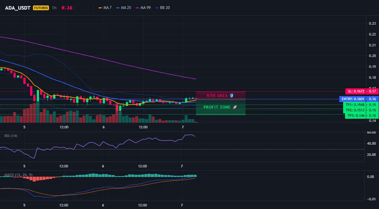Click the 0.20 price axis value
This screenshot has width=379, height=209.
coord(372,56)
